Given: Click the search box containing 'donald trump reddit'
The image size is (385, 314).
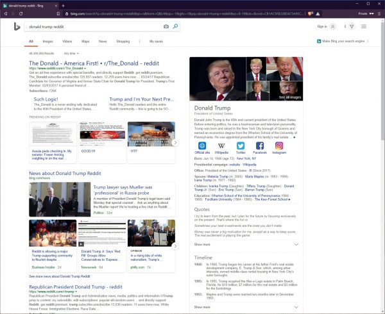Looking at the screenshot, I should [x=90, y=27].
